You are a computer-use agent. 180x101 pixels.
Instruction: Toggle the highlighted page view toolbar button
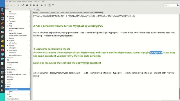49,5
